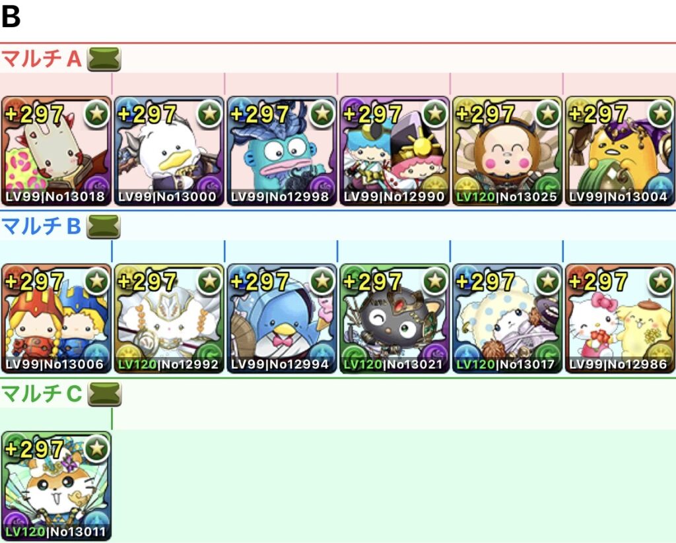Viewport: 676px width, 543px height.
Task: Tap star badge on card No13018
Action: [96, 113]
